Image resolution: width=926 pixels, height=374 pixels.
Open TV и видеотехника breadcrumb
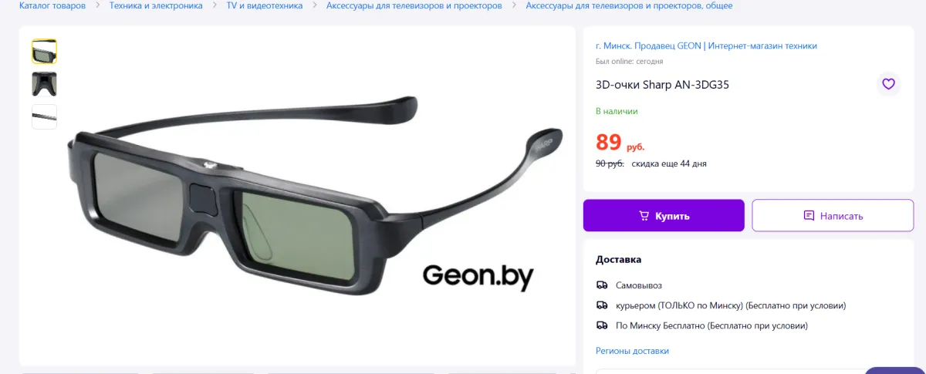(x=265, y=5)
